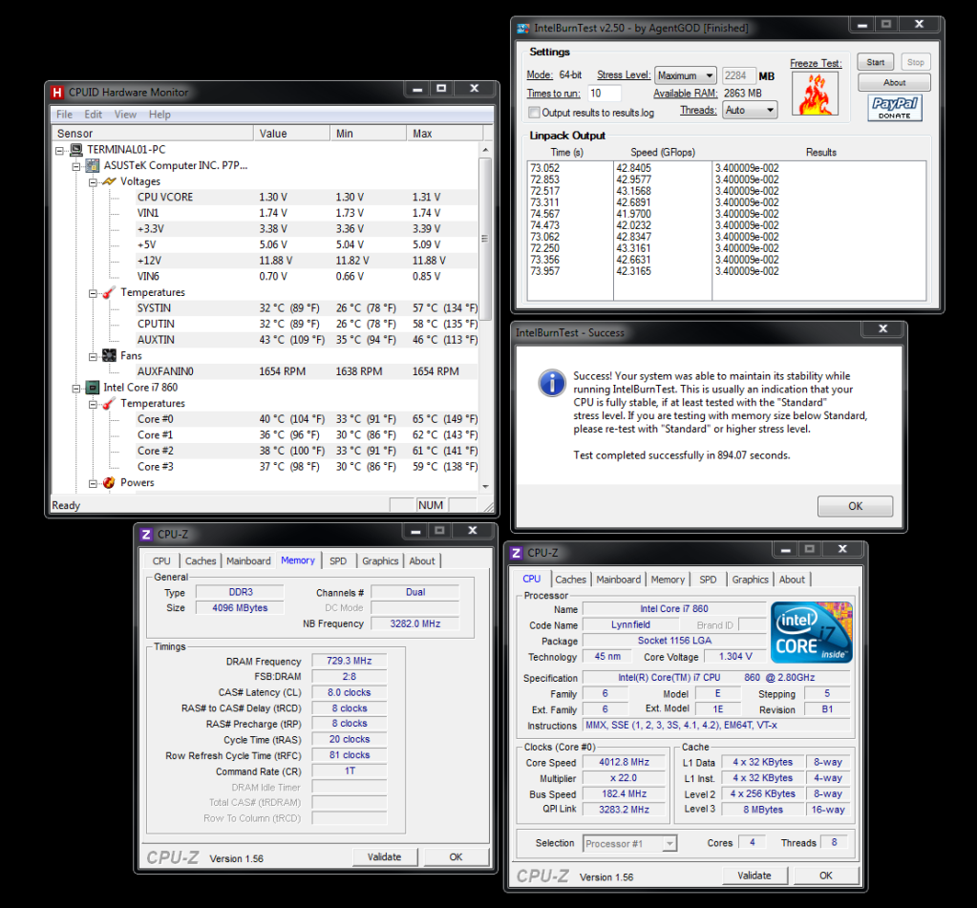The width and height of the screenshot is (977, 908).
Task: Click the HWMonitor vertical scrollbar thumb
Action: pyautogui.click(x=485, y=239)
